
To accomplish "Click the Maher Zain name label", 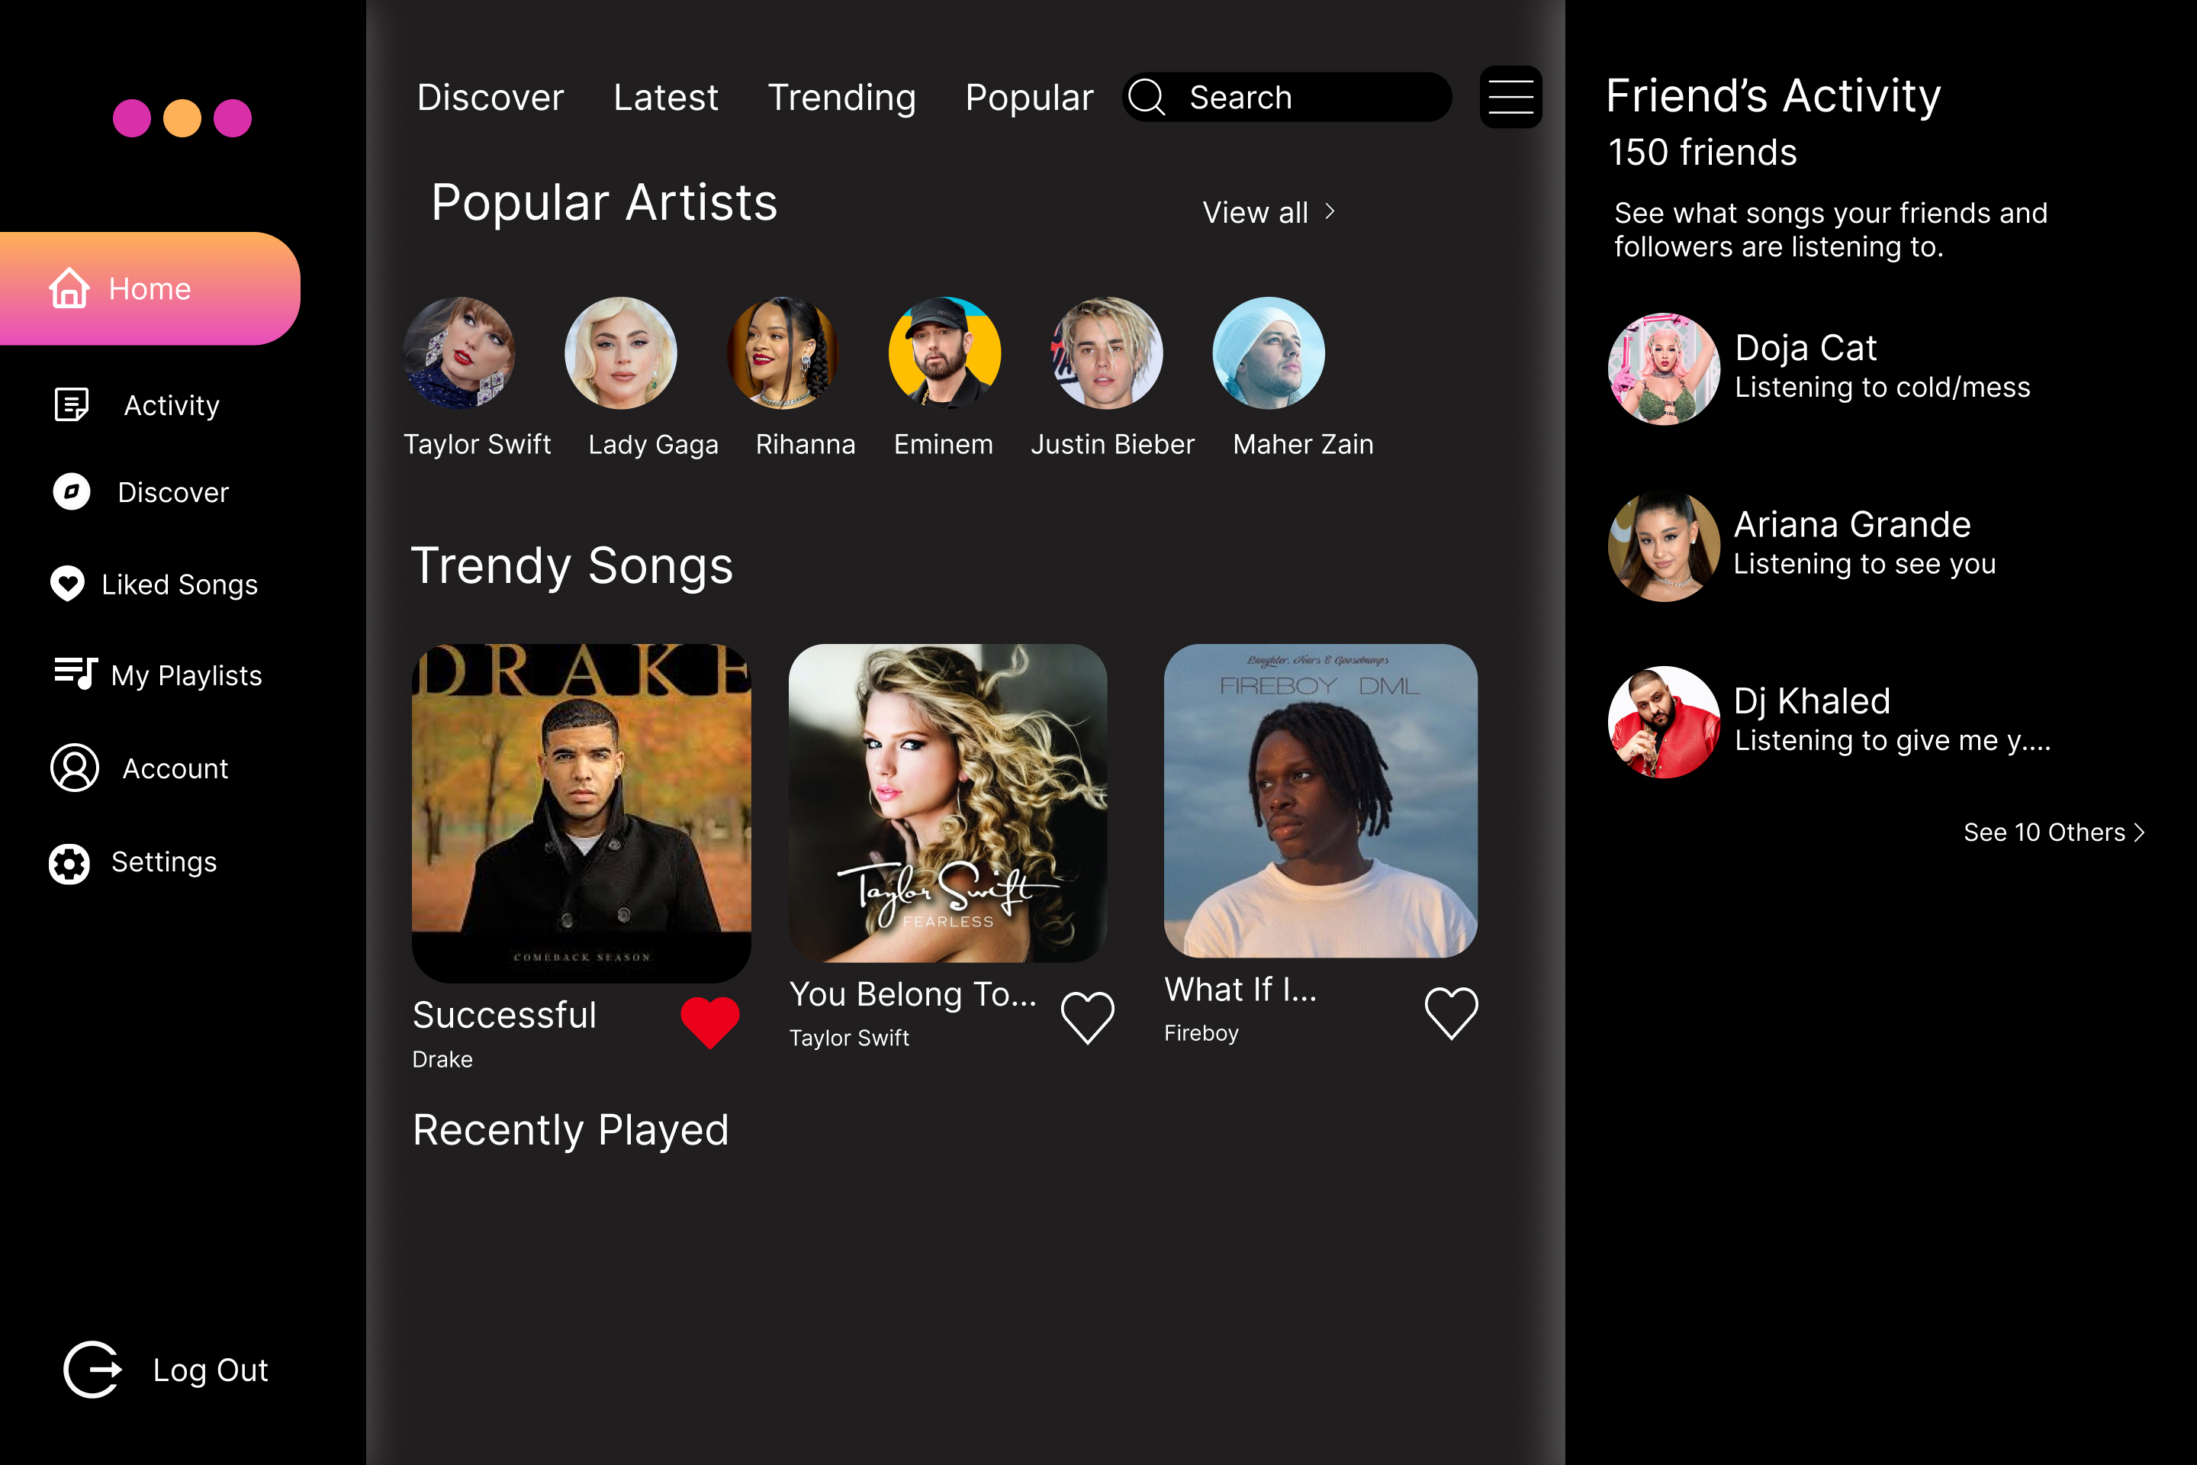I will [x=1303, y=445].
